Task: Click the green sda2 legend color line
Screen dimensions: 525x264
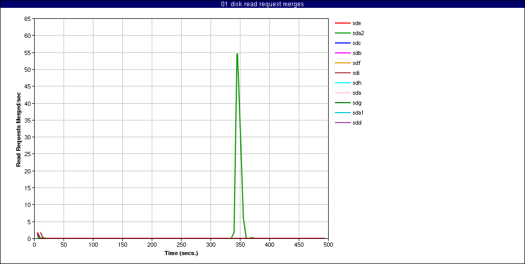Action: pos(342,34)
